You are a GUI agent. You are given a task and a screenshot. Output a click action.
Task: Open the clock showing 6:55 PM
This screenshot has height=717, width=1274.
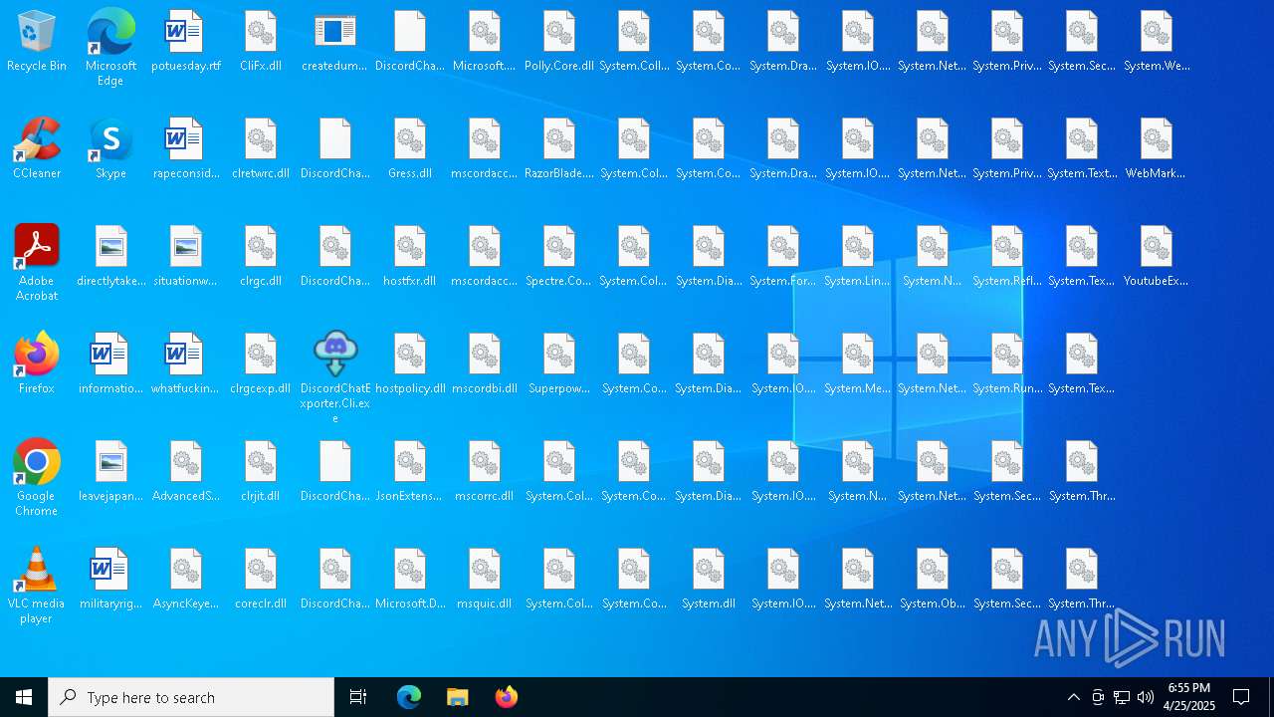(x=1189, y=697)
